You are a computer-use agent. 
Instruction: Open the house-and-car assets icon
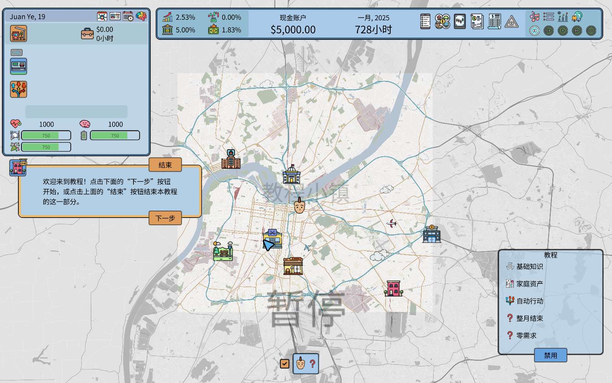(443, 21)
